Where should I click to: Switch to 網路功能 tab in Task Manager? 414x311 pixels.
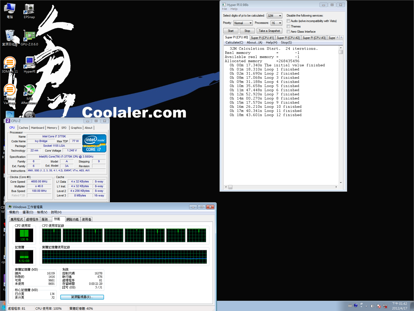(72, 219)
